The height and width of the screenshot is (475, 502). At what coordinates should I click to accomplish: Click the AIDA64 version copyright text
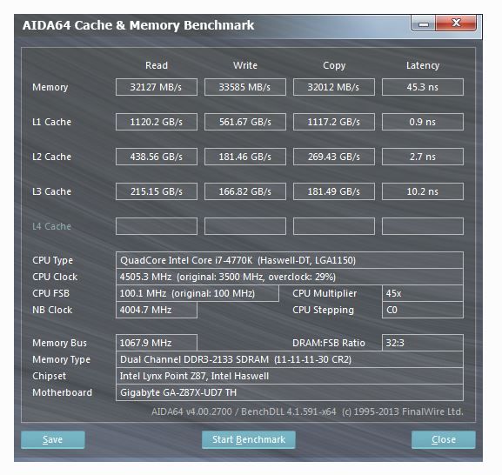[307, 411]
